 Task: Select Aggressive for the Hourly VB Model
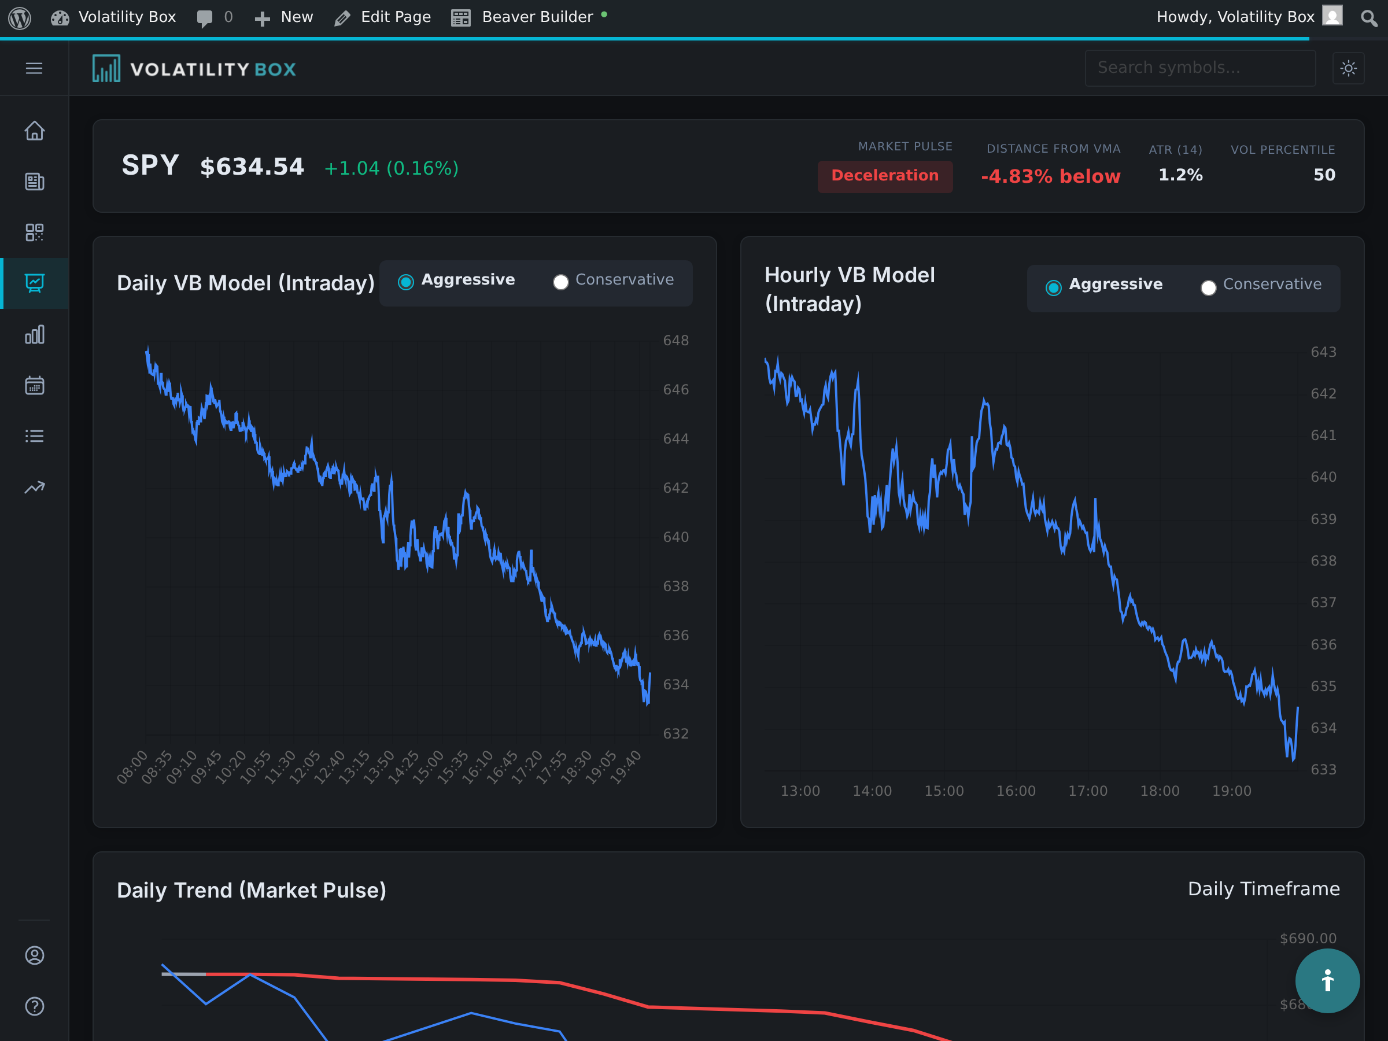[x=1105, y=286]
